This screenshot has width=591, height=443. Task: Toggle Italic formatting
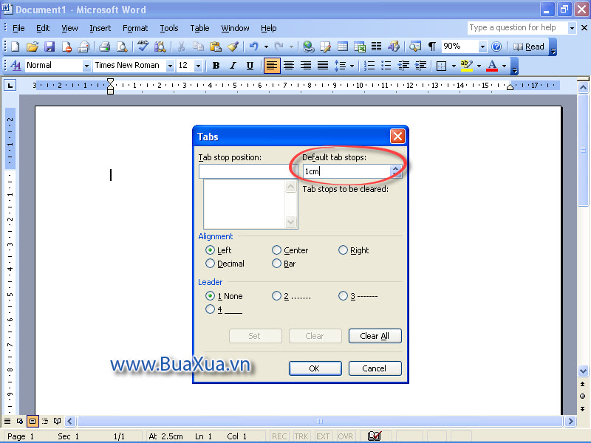233,66
